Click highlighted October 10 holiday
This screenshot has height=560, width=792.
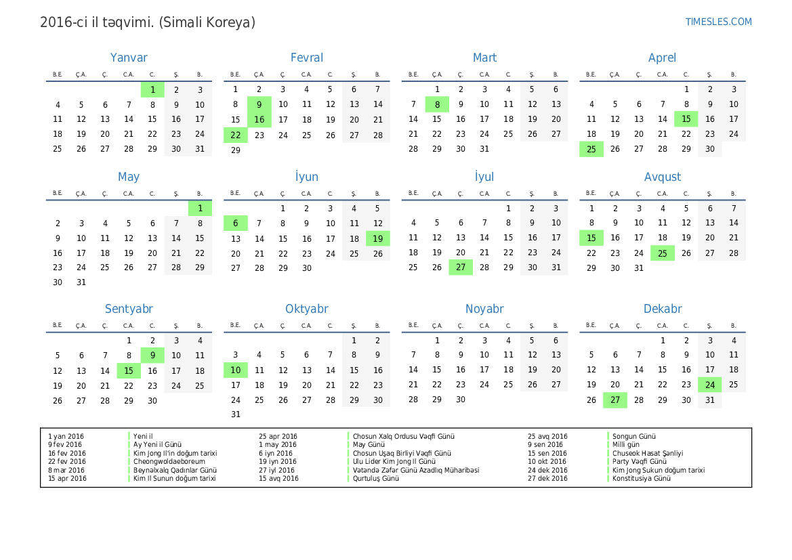235,370
